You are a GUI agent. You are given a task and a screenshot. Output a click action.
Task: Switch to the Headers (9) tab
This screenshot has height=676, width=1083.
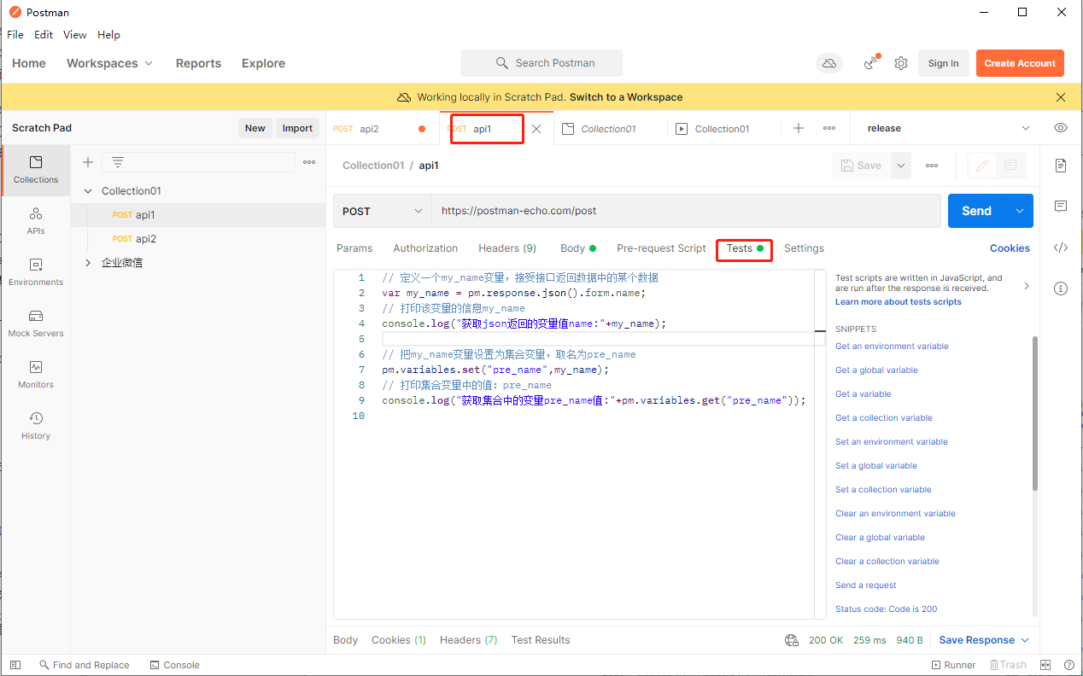507,248
